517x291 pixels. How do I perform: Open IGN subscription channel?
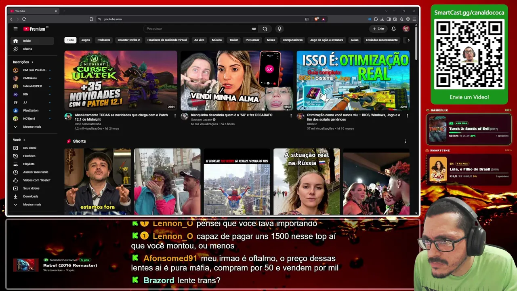point(32,95)
